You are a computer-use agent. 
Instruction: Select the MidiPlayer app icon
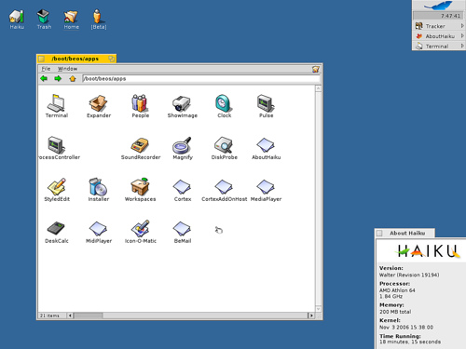(x=98, y=229)
